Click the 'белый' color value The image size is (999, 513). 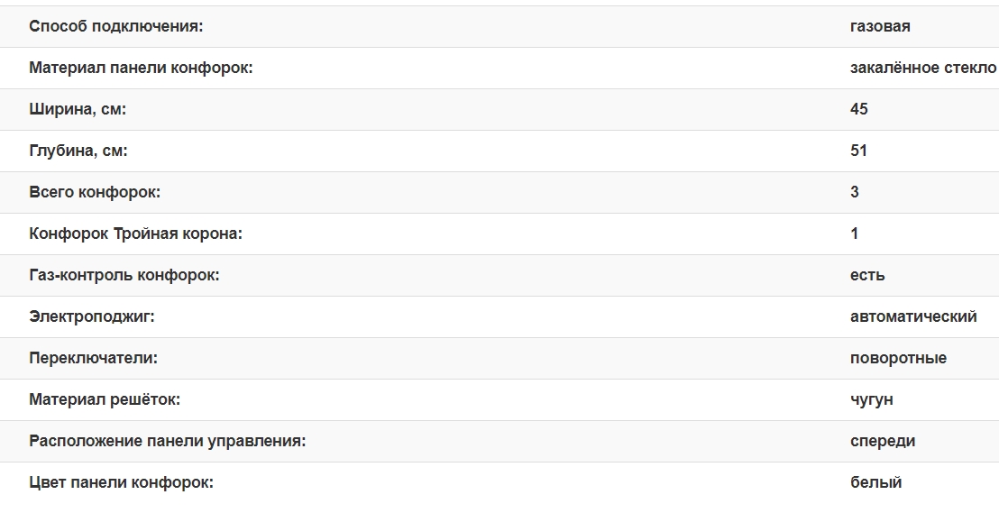click(875, 482)
